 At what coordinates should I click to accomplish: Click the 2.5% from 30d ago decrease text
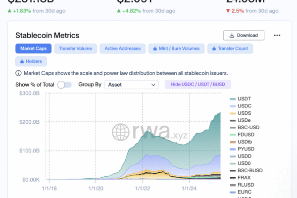pyautogui.click(x=252, y=11)
